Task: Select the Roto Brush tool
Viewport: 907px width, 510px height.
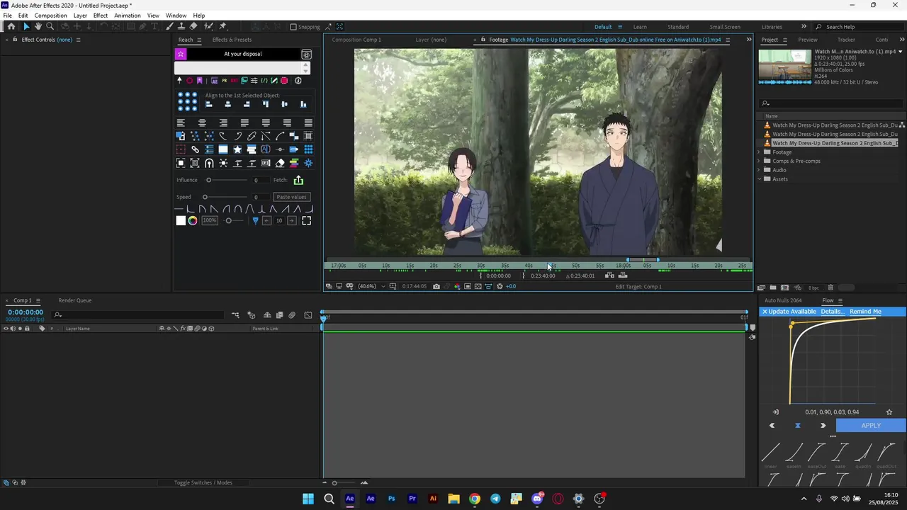Action: coord(208,26)
